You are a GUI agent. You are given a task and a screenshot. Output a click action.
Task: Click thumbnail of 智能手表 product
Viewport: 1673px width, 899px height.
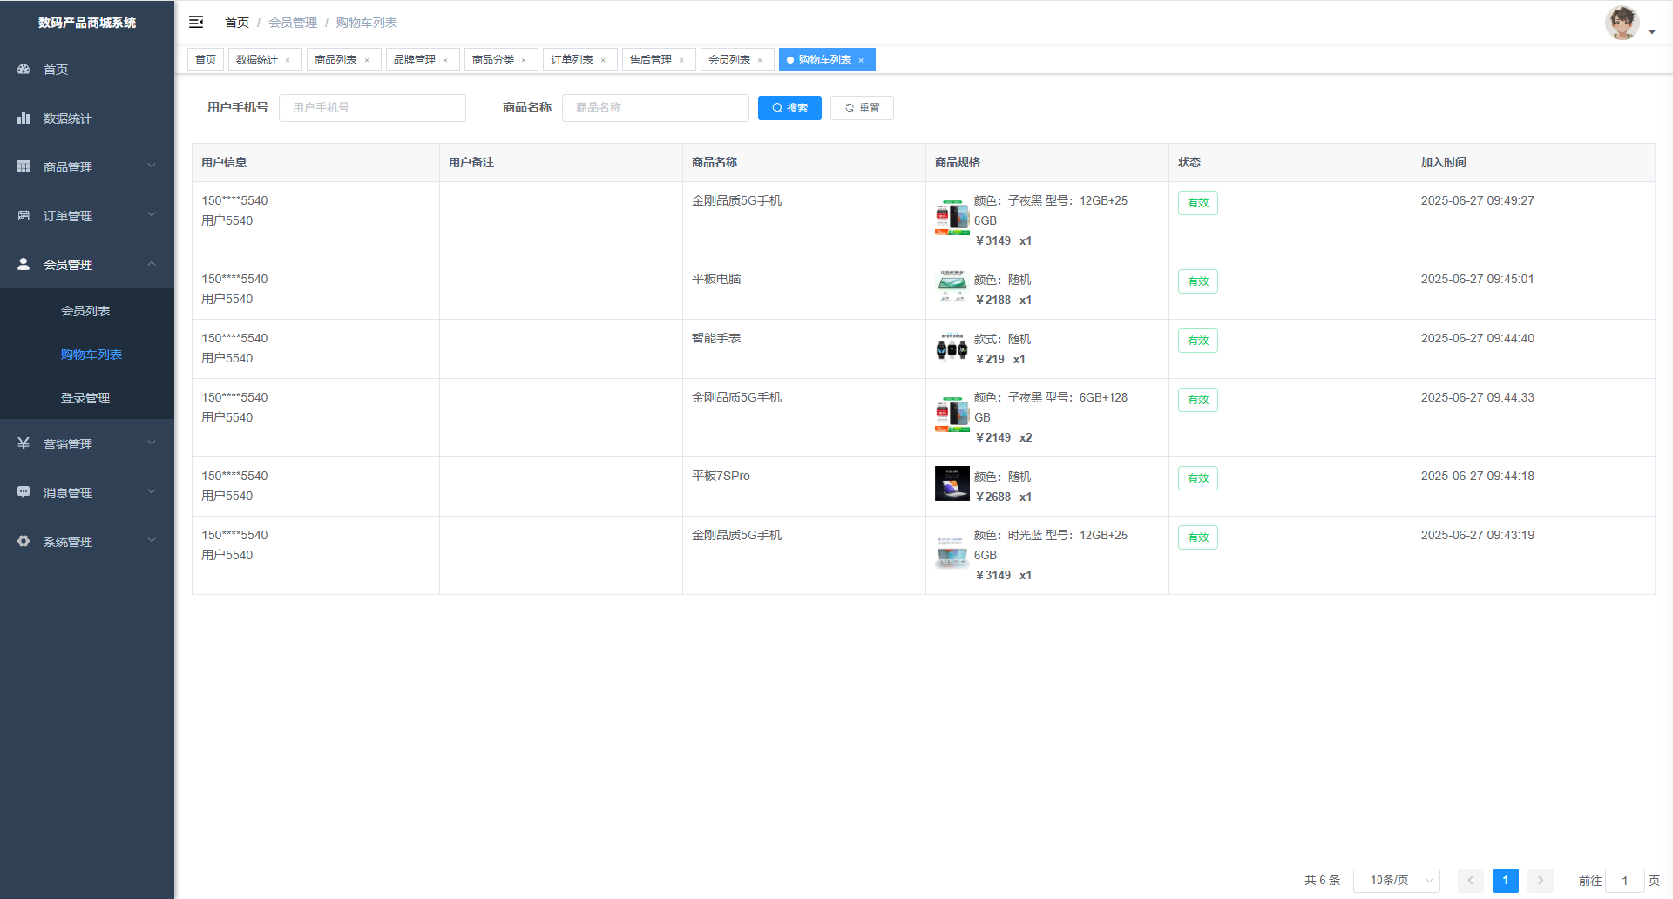coord(952,349)
